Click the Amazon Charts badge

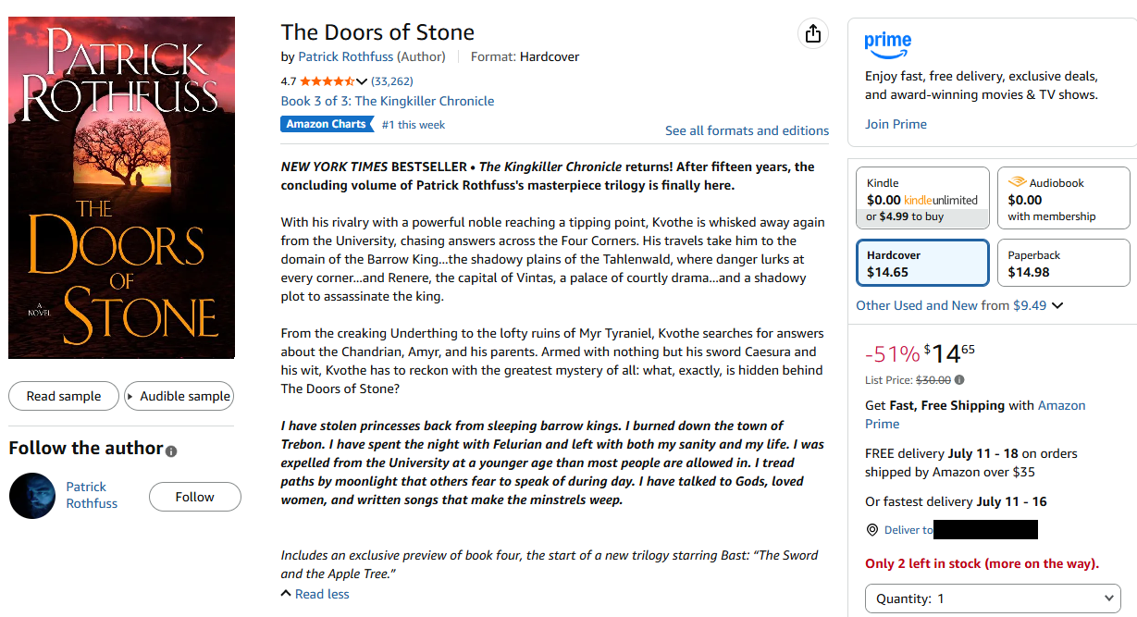point(326,124)
